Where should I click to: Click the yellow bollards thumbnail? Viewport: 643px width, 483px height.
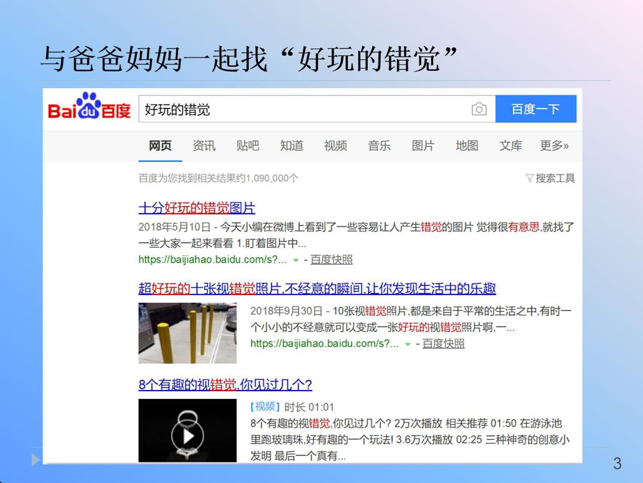tap(187, 333)
